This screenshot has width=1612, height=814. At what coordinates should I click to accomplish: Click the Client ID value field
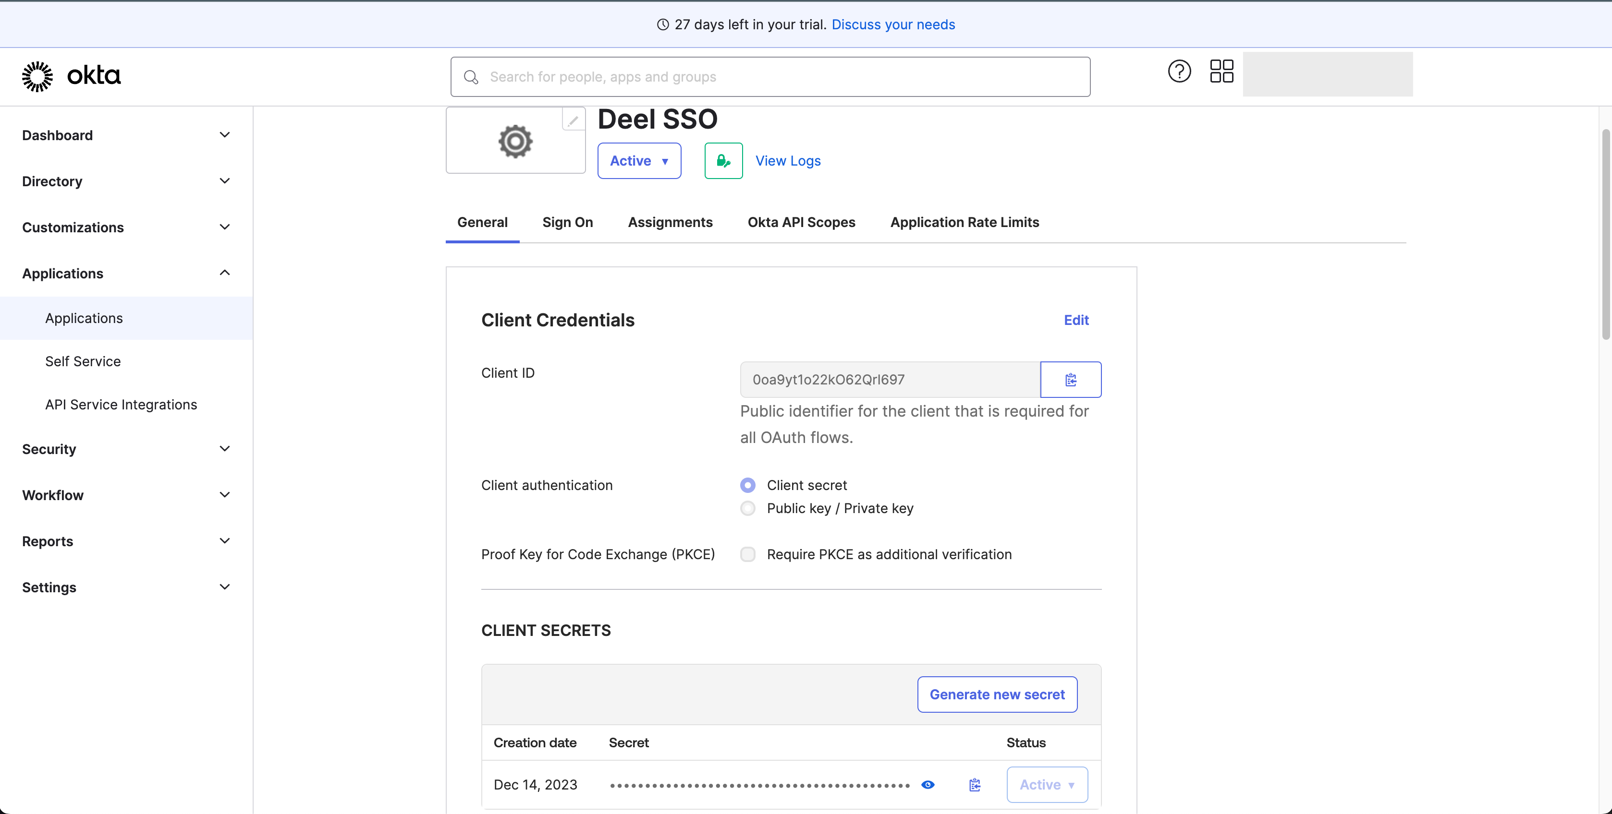(890, 380)
